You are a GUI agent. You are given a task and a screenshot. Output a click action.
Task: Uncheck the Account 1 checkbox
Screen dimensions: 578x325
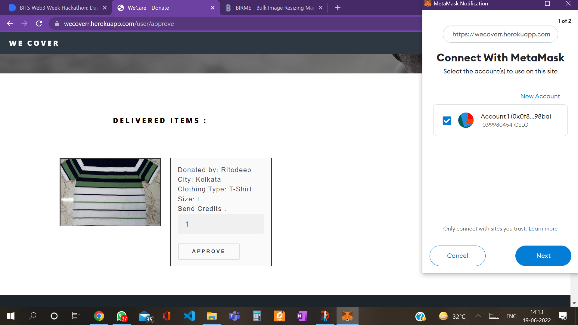(447, 121)
